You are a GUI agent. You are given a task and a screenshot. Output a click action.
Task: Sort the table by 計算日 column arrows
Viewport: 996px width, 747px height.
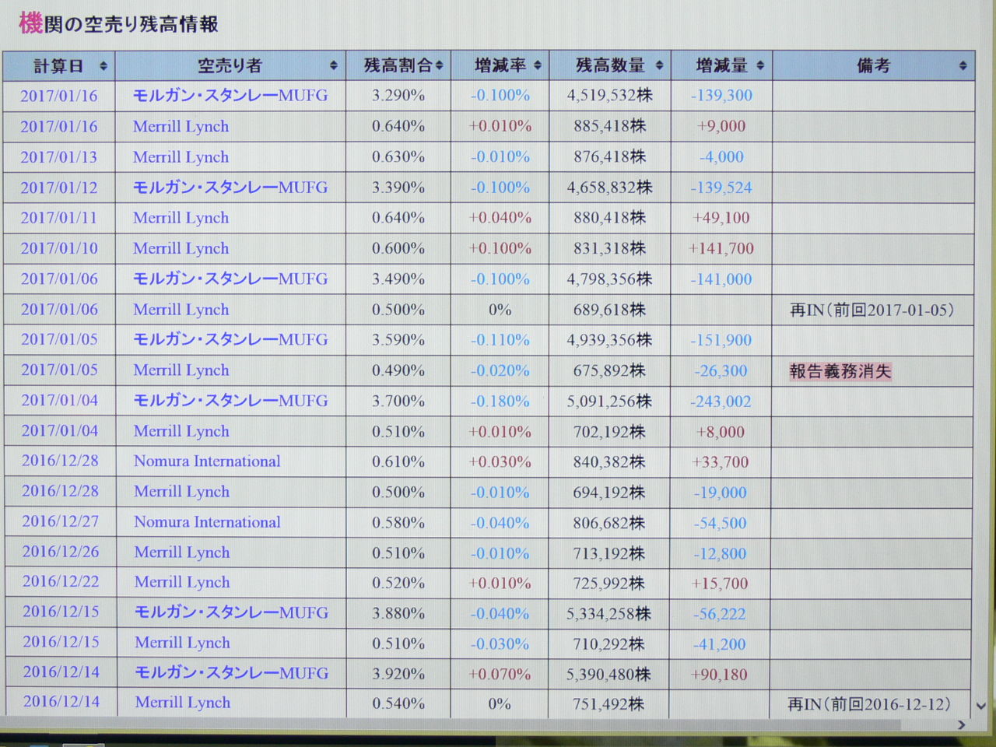click(x=103, y=66)
